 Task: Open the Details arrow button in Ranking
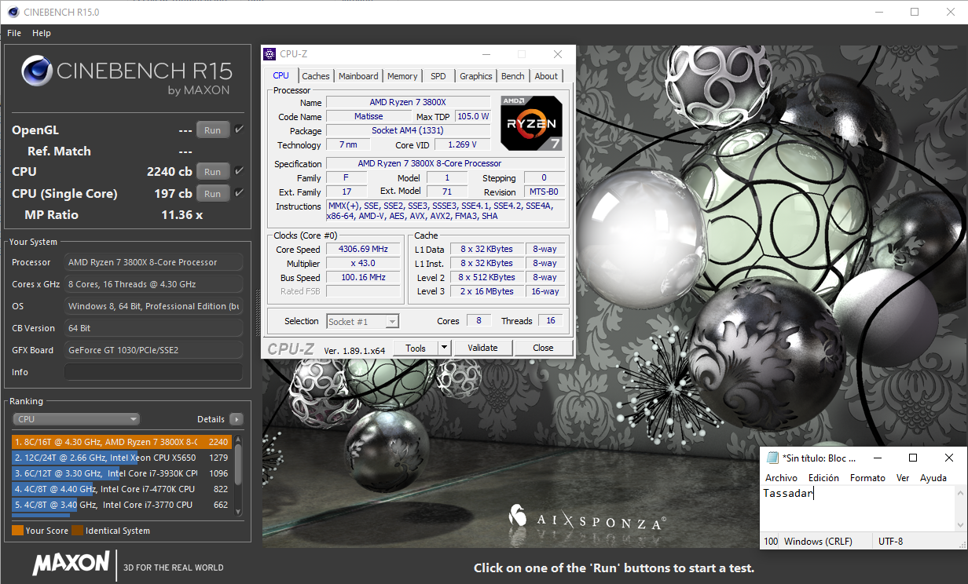(236, 419)
